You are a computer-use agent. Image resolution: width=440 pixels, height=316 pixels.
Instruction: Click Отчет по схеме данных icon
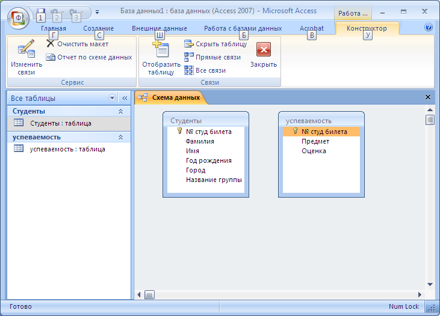[51, 57]
